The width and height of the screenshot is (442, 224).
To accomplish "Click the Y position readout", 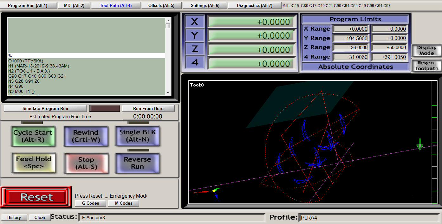I will [251, 35].
